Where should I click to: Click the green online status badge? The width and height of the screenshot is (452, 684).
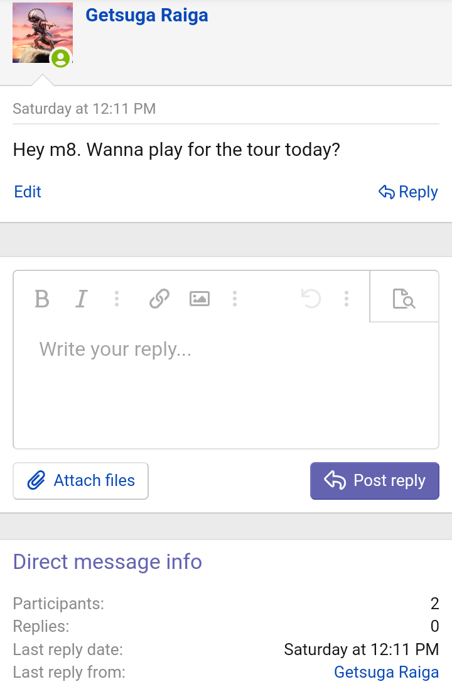point(61,58)
